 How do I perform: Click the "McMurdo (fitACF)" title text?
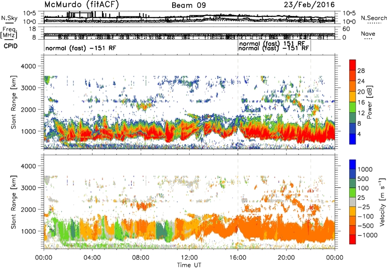point(81,4)
